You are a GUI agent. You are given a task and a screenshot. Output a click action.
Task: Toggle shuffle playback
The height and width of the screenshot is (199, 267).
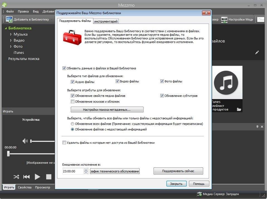coord(16,177)
